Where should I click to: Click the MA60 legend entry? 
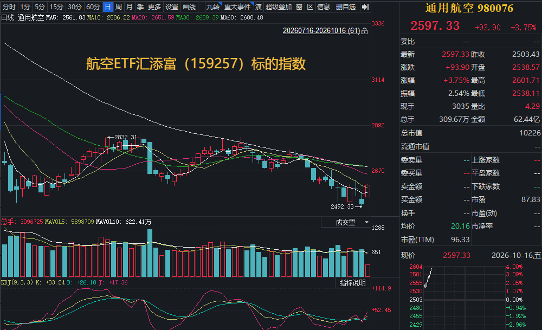(242, 18)
